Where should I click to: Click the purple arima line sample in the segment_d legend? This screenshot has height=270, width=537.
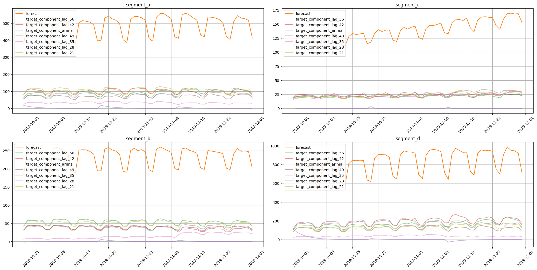click(x=289, y=164)
